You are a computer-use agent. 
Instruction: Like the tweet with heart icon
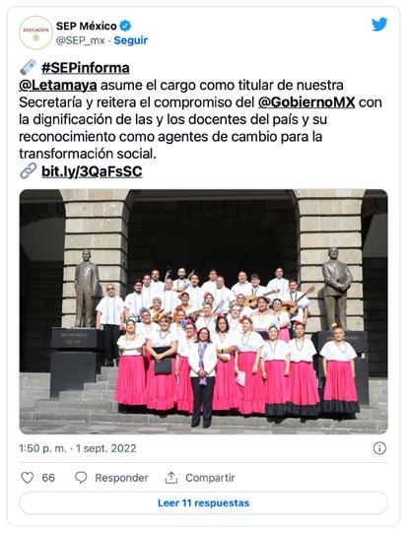[28, 478]
